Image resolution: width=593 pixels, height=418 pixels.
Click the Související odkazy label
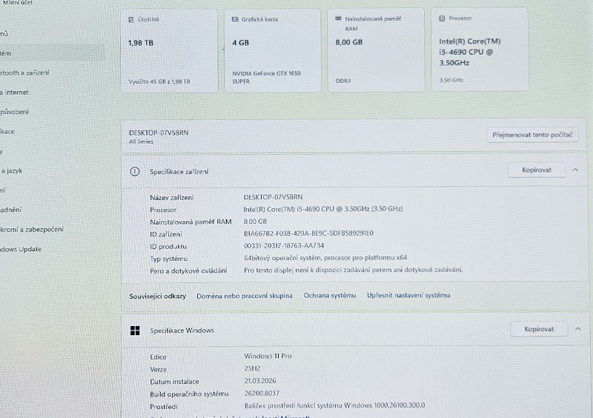click(158, 296)
